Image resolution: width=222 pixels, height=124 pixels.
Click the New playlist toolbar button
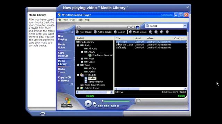click(84, 32)
